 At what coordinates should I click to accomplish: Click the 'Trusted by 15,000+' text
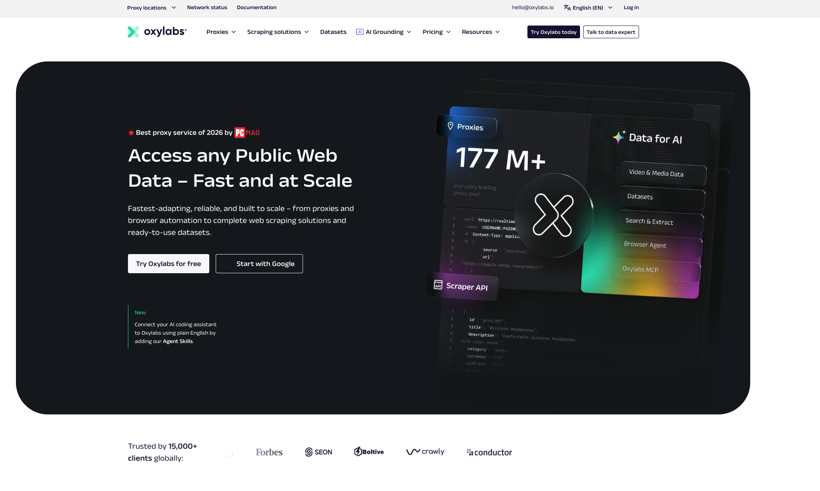tap(163, 446)
